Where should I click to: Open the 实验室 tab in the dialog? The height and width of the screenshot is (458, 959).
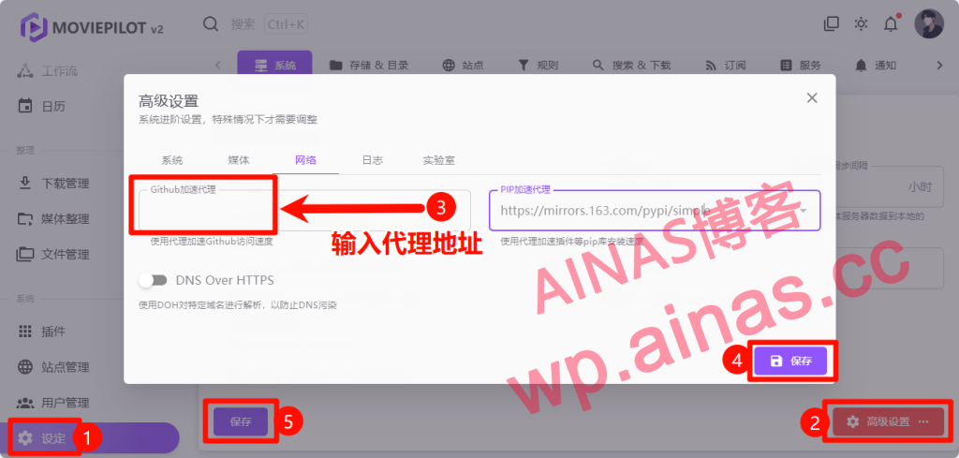tap(438, 161)
